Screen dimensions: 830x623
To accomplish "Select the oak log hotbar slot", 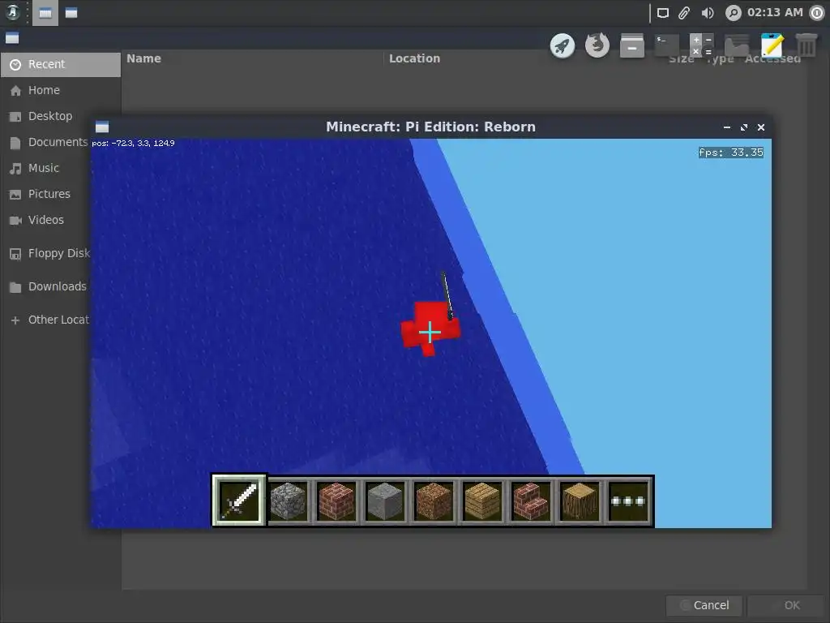I will pyautogui.click(x=580, y=500).
